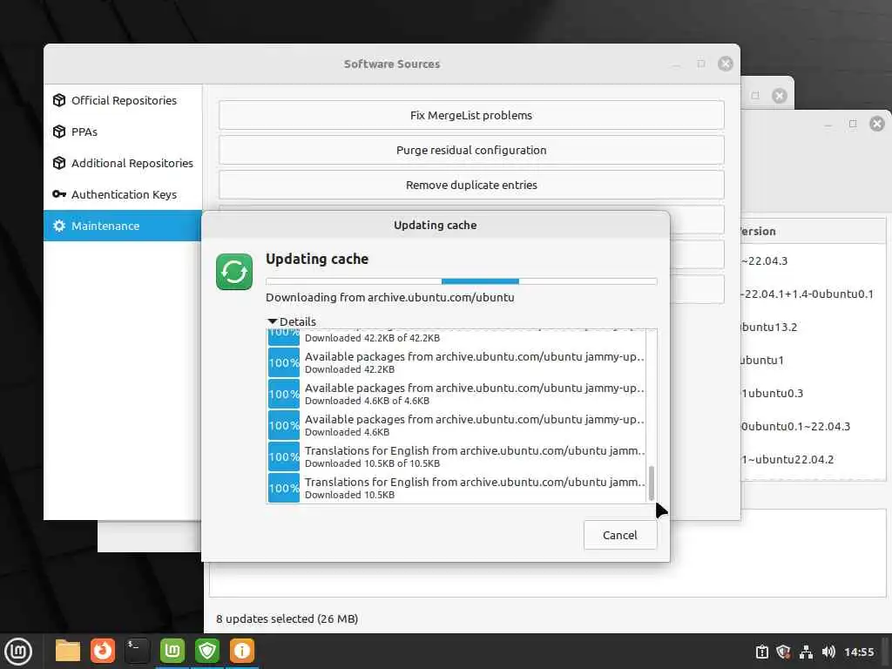Click the clock showing 14:55
The image size is (892, 669).
click(x=859, y=652)
